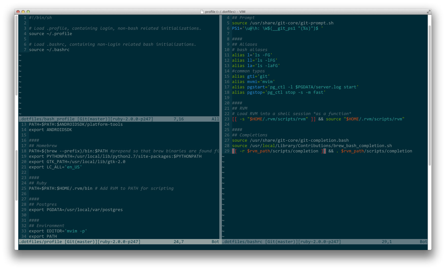Click the red close window button
The width and height of the screenshot is (446, 270).
(x=18, y=12)
